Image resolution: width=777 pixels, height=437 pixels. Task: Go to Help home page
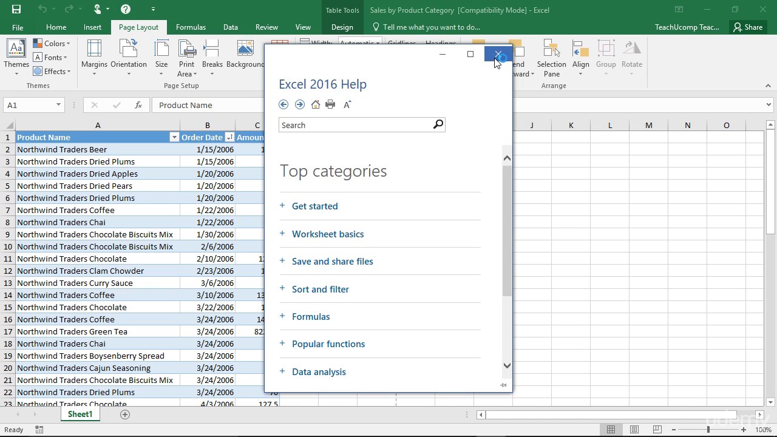[x=315, y=104]
